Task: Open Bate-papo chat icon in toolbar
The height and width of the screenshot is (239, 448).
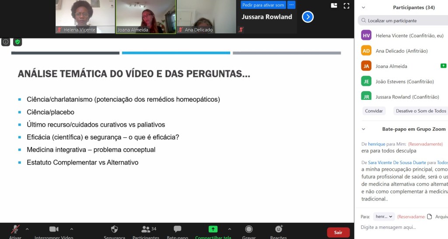Action: tap(177, 229)
